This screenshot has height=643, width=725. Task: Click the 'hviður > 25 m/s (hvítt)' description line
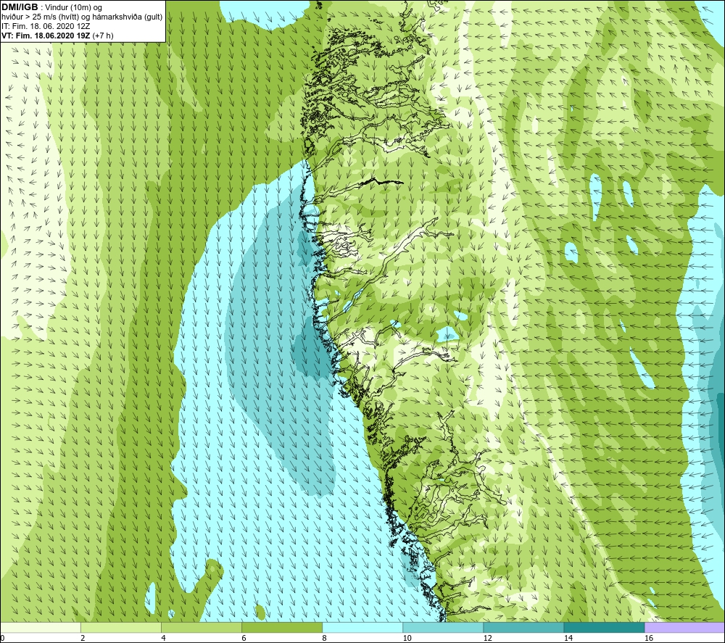tap(82, 17)
